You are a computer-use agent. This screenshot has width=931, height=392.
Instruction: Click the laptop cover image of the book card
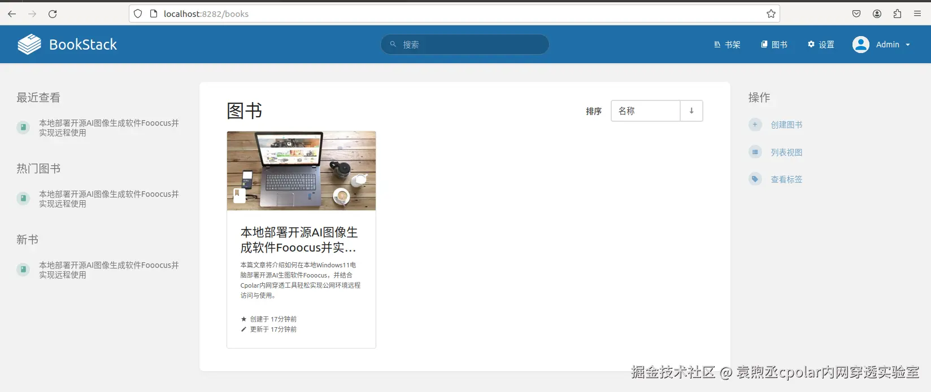[301, 171]
